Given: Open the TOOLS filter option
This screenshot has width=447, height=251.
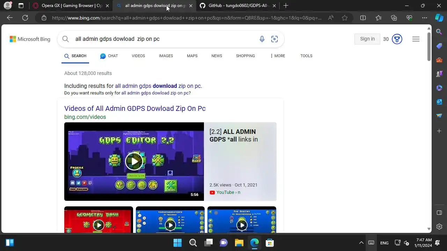Looking at the screenshot, I should pos(306,56).
